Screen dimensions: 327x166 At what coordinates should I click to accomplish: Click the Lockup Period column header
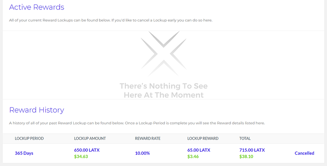[29, 139]
